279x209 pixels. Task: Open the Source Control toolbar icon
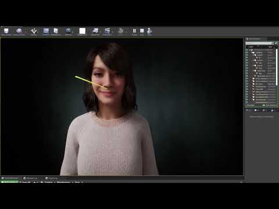(19, 31)
